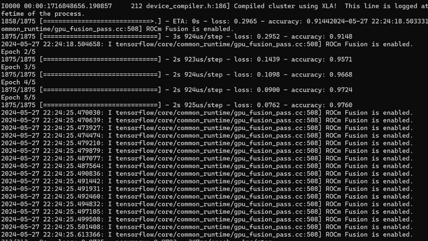This screenshot has width=428, height=241.
Task: Click the "Epoch 3/5" text line
Action: pos(18,67)
